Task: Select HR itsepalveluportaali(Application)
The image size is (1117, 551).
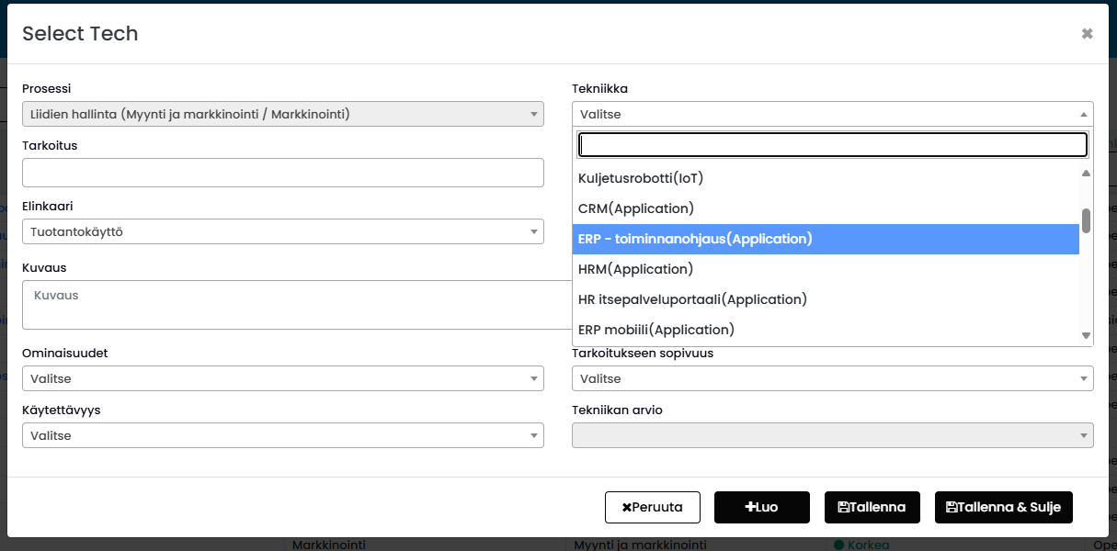Action: point(692,299)
